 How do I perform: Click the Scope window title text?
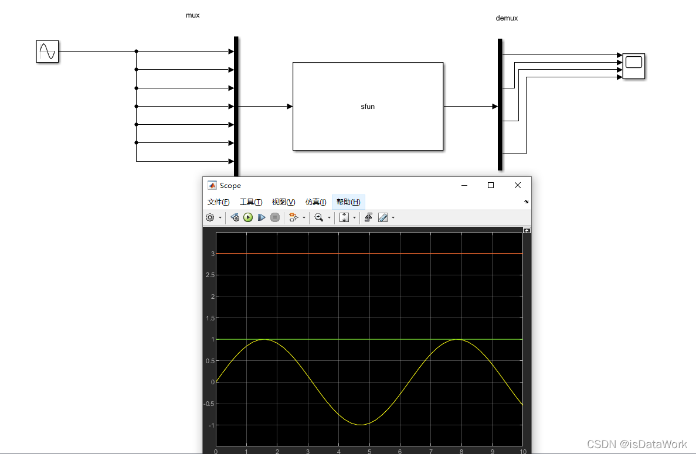(x=230, y=186)
